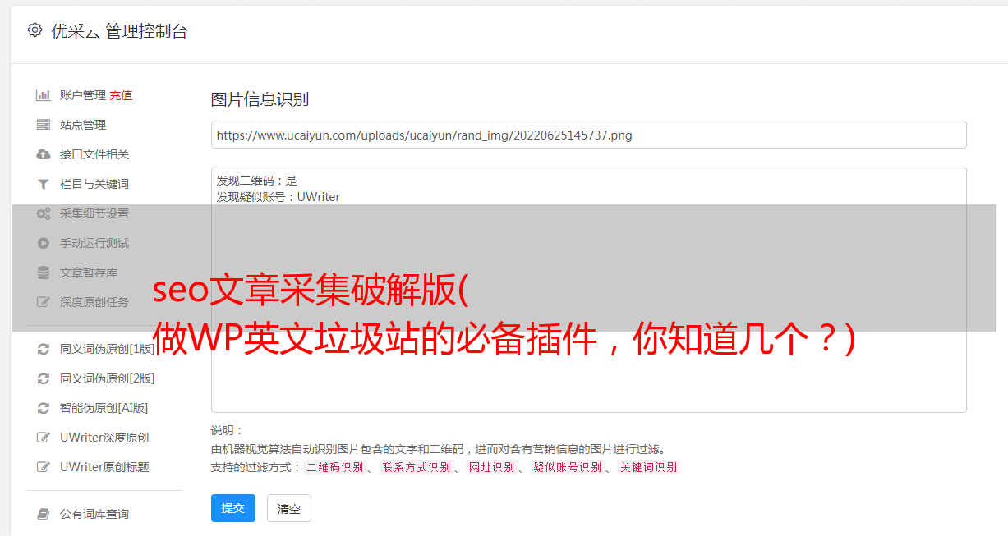This screenshot has height=536, width=1008.
Task: Open 采集细节设置 menu item
Action: pos(94,213)
